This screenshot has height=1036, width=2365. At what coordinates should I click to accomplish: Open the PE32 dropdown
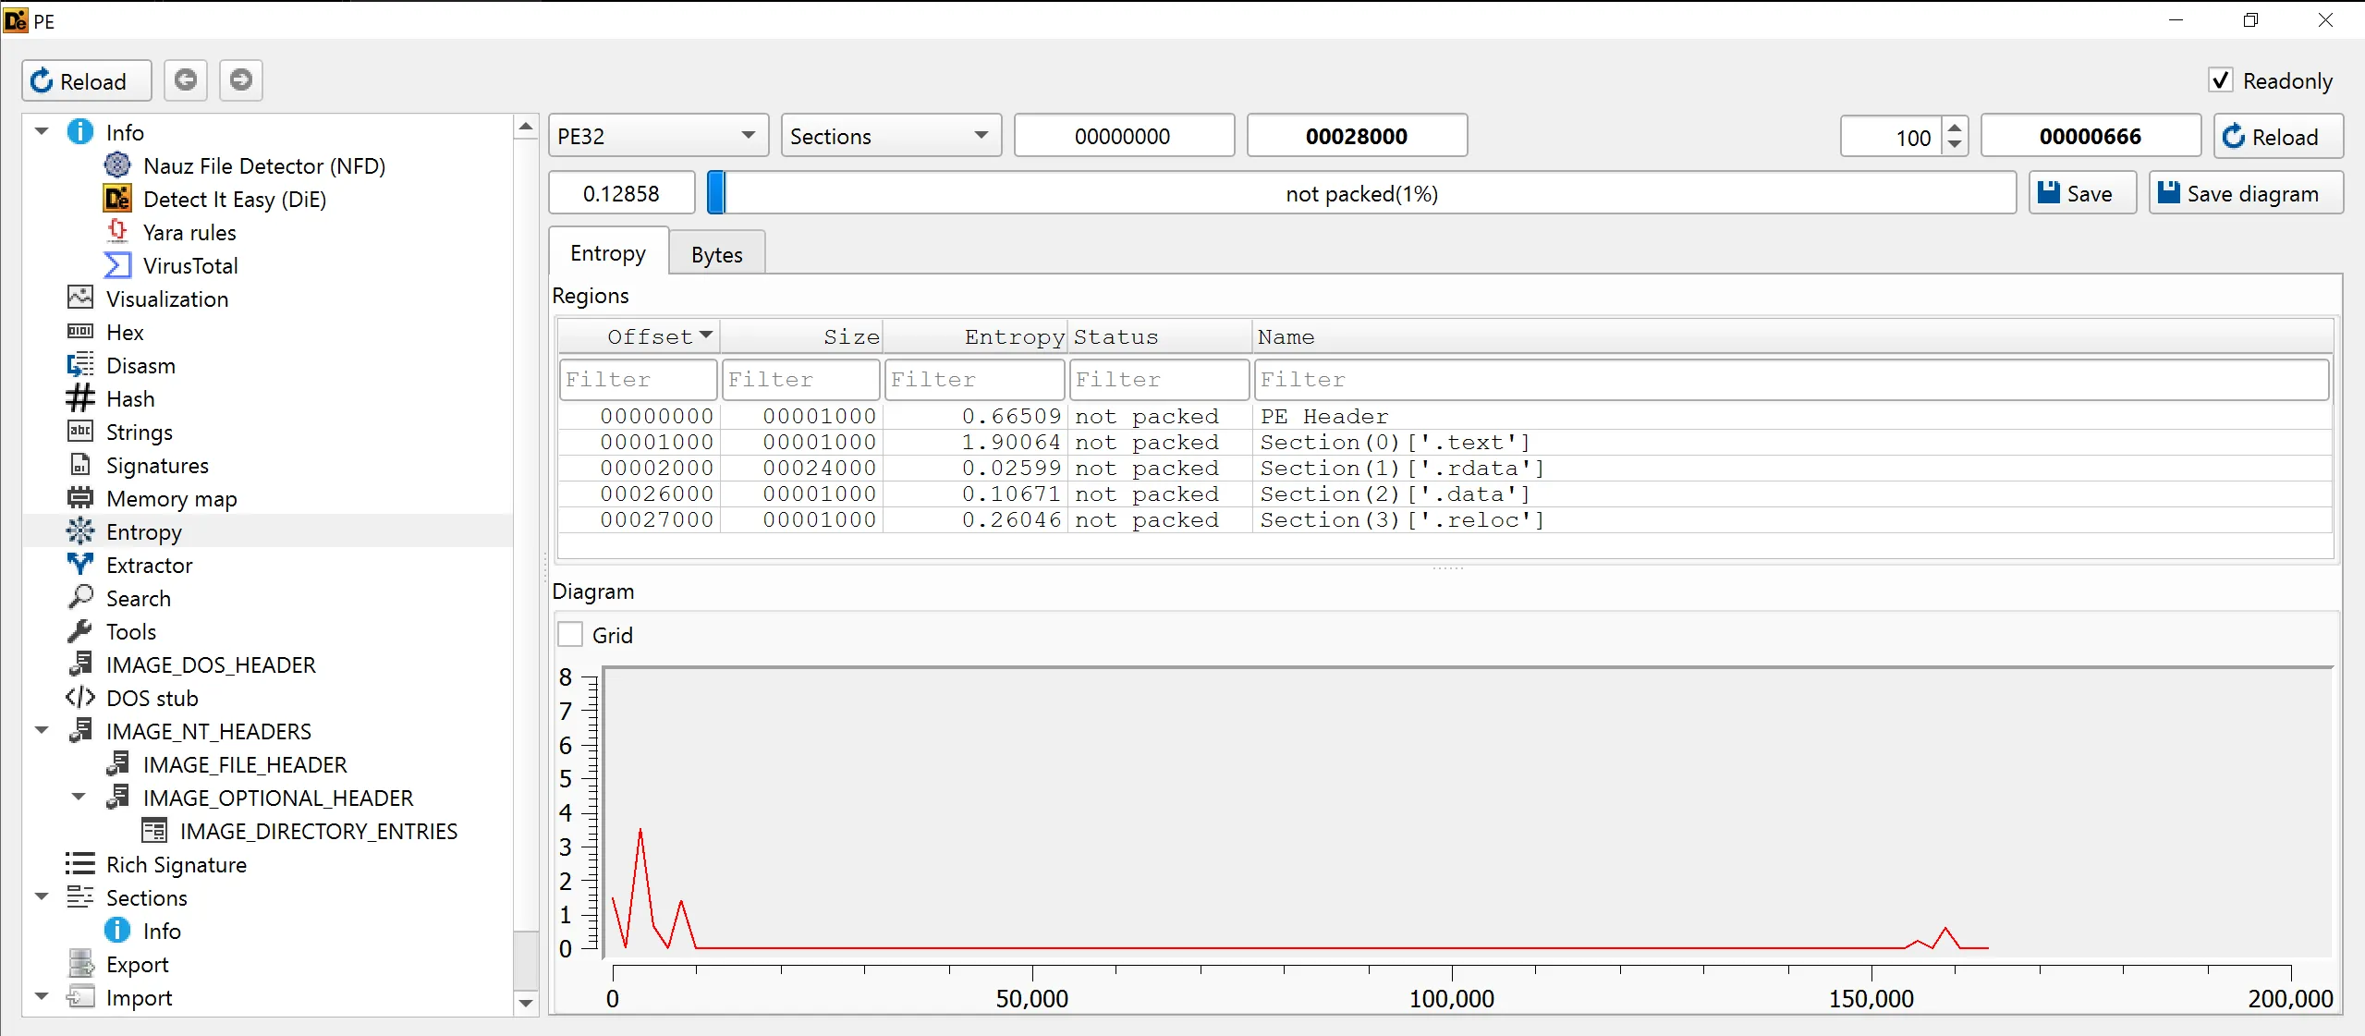pyautogui.click(x=657, y=137)
